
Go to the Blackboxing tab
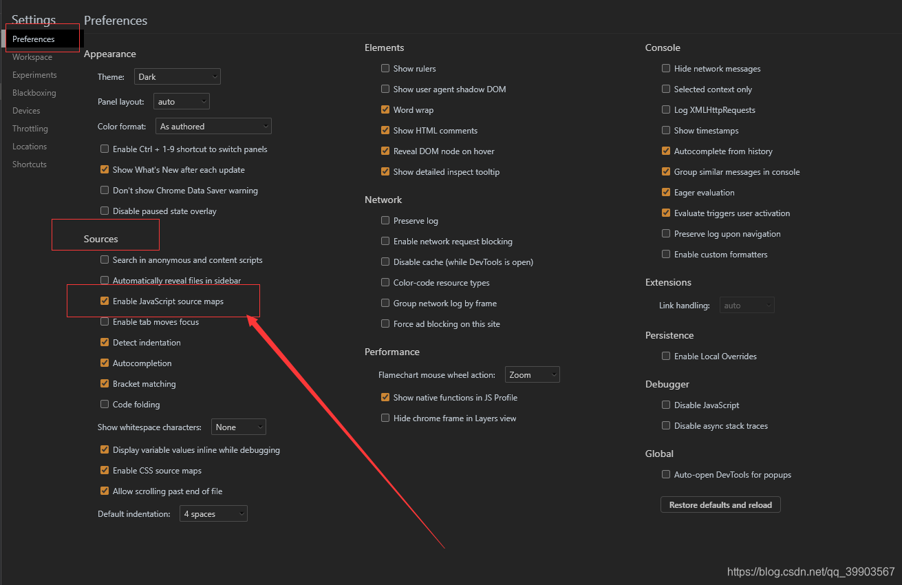click(x=34, y=93)
